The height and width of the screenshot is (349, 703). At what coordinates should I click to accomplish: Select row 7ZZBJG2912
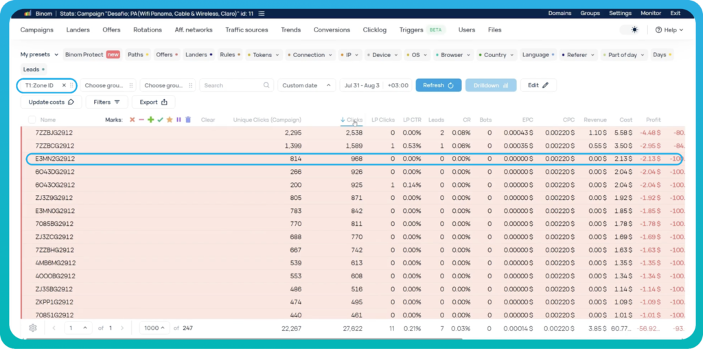coord(353,133)
